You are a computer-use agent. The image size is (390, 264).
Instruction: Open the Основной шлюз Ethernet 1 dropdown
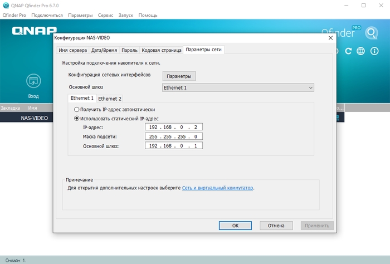tap(238, 87)
